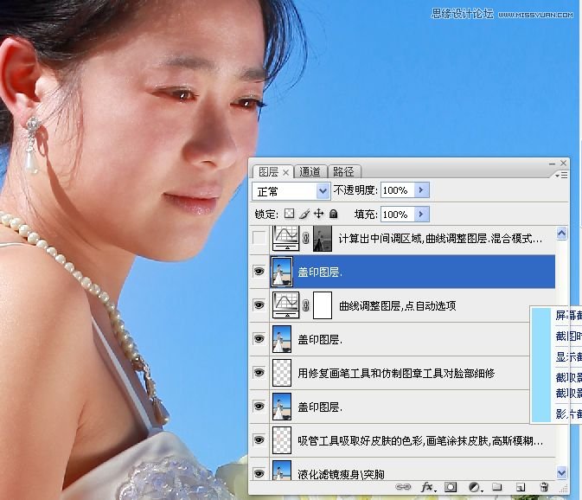Switch to the 图层 tab
This screenshot has height=500, width=582.
[x=269, y=172]
